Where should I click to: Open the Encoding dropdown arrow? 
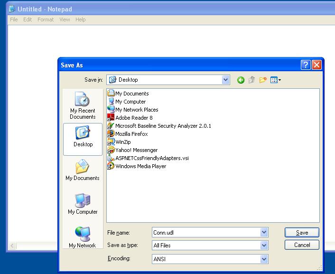264,259
